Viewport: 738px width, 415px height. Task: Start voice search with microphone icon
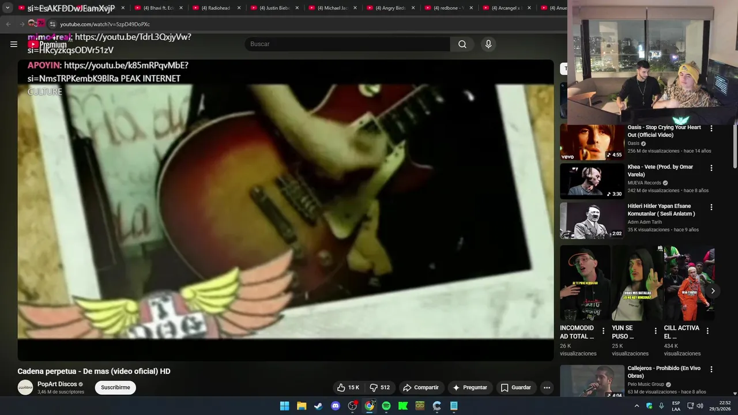point(488,44)
